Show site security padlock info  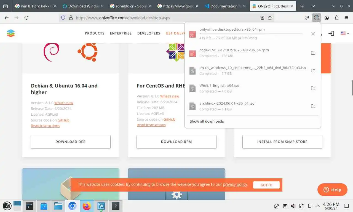click(71, 18)
